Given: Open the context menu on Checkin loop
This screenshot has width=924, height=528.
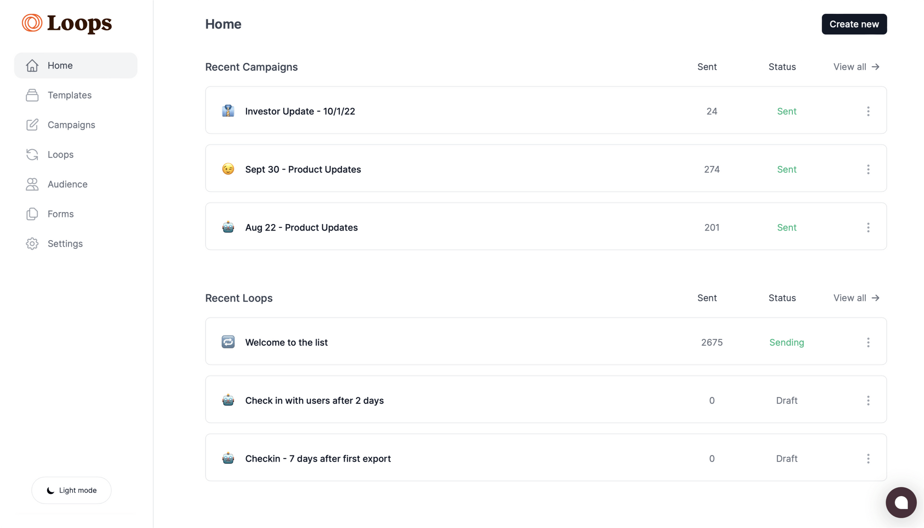Looking at the screenshot, I should [x=869, y=458].
